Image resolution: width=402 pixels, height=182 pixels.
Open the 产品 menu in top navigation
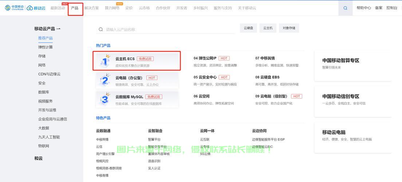75,8
